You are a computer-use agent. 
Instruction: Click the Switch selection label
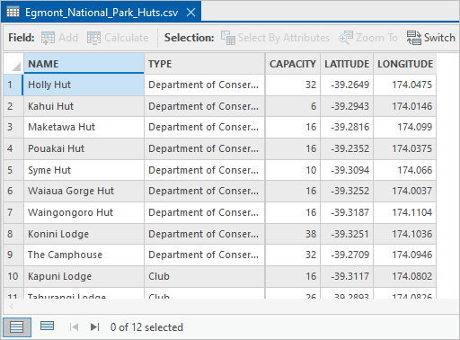(x=439, y=38)
